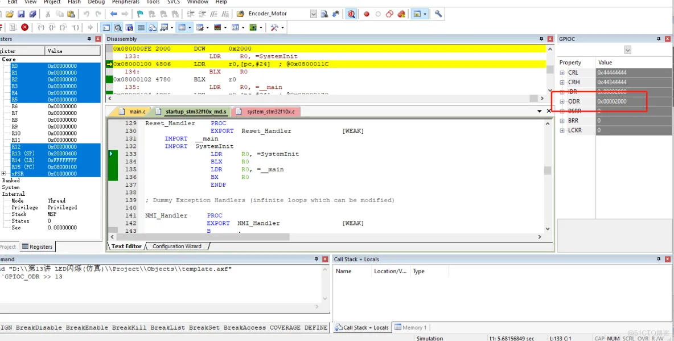The height and width of the screenshot is (341, 674).
Task: Toggle the Command window button
Action: pos(106,27)
